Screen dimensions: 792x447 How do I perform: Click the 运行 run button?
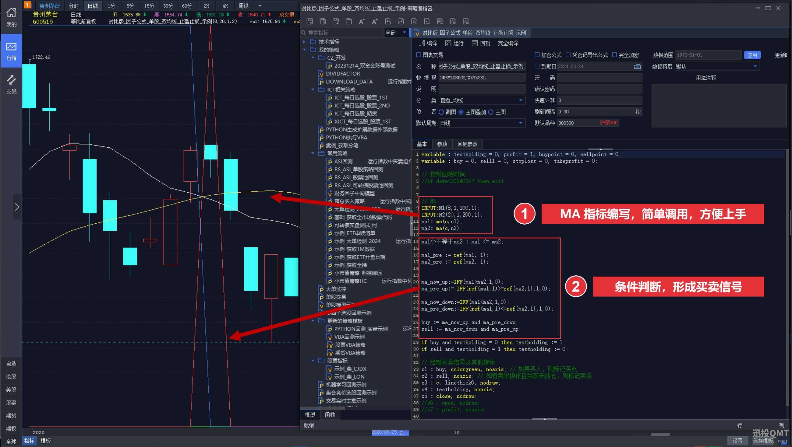coord(454,43)
